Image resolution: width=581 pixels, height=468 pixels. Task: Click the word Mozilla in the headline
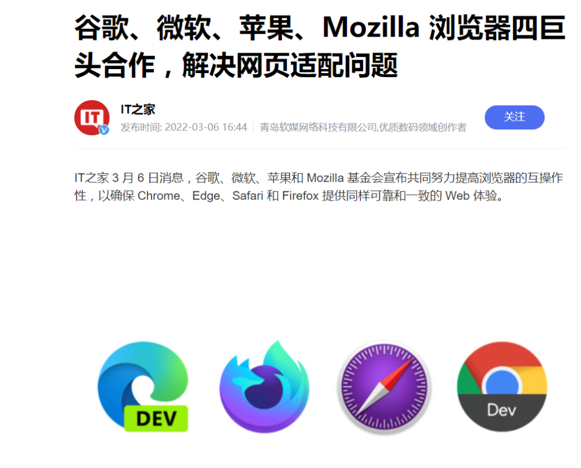coord(371,27)
